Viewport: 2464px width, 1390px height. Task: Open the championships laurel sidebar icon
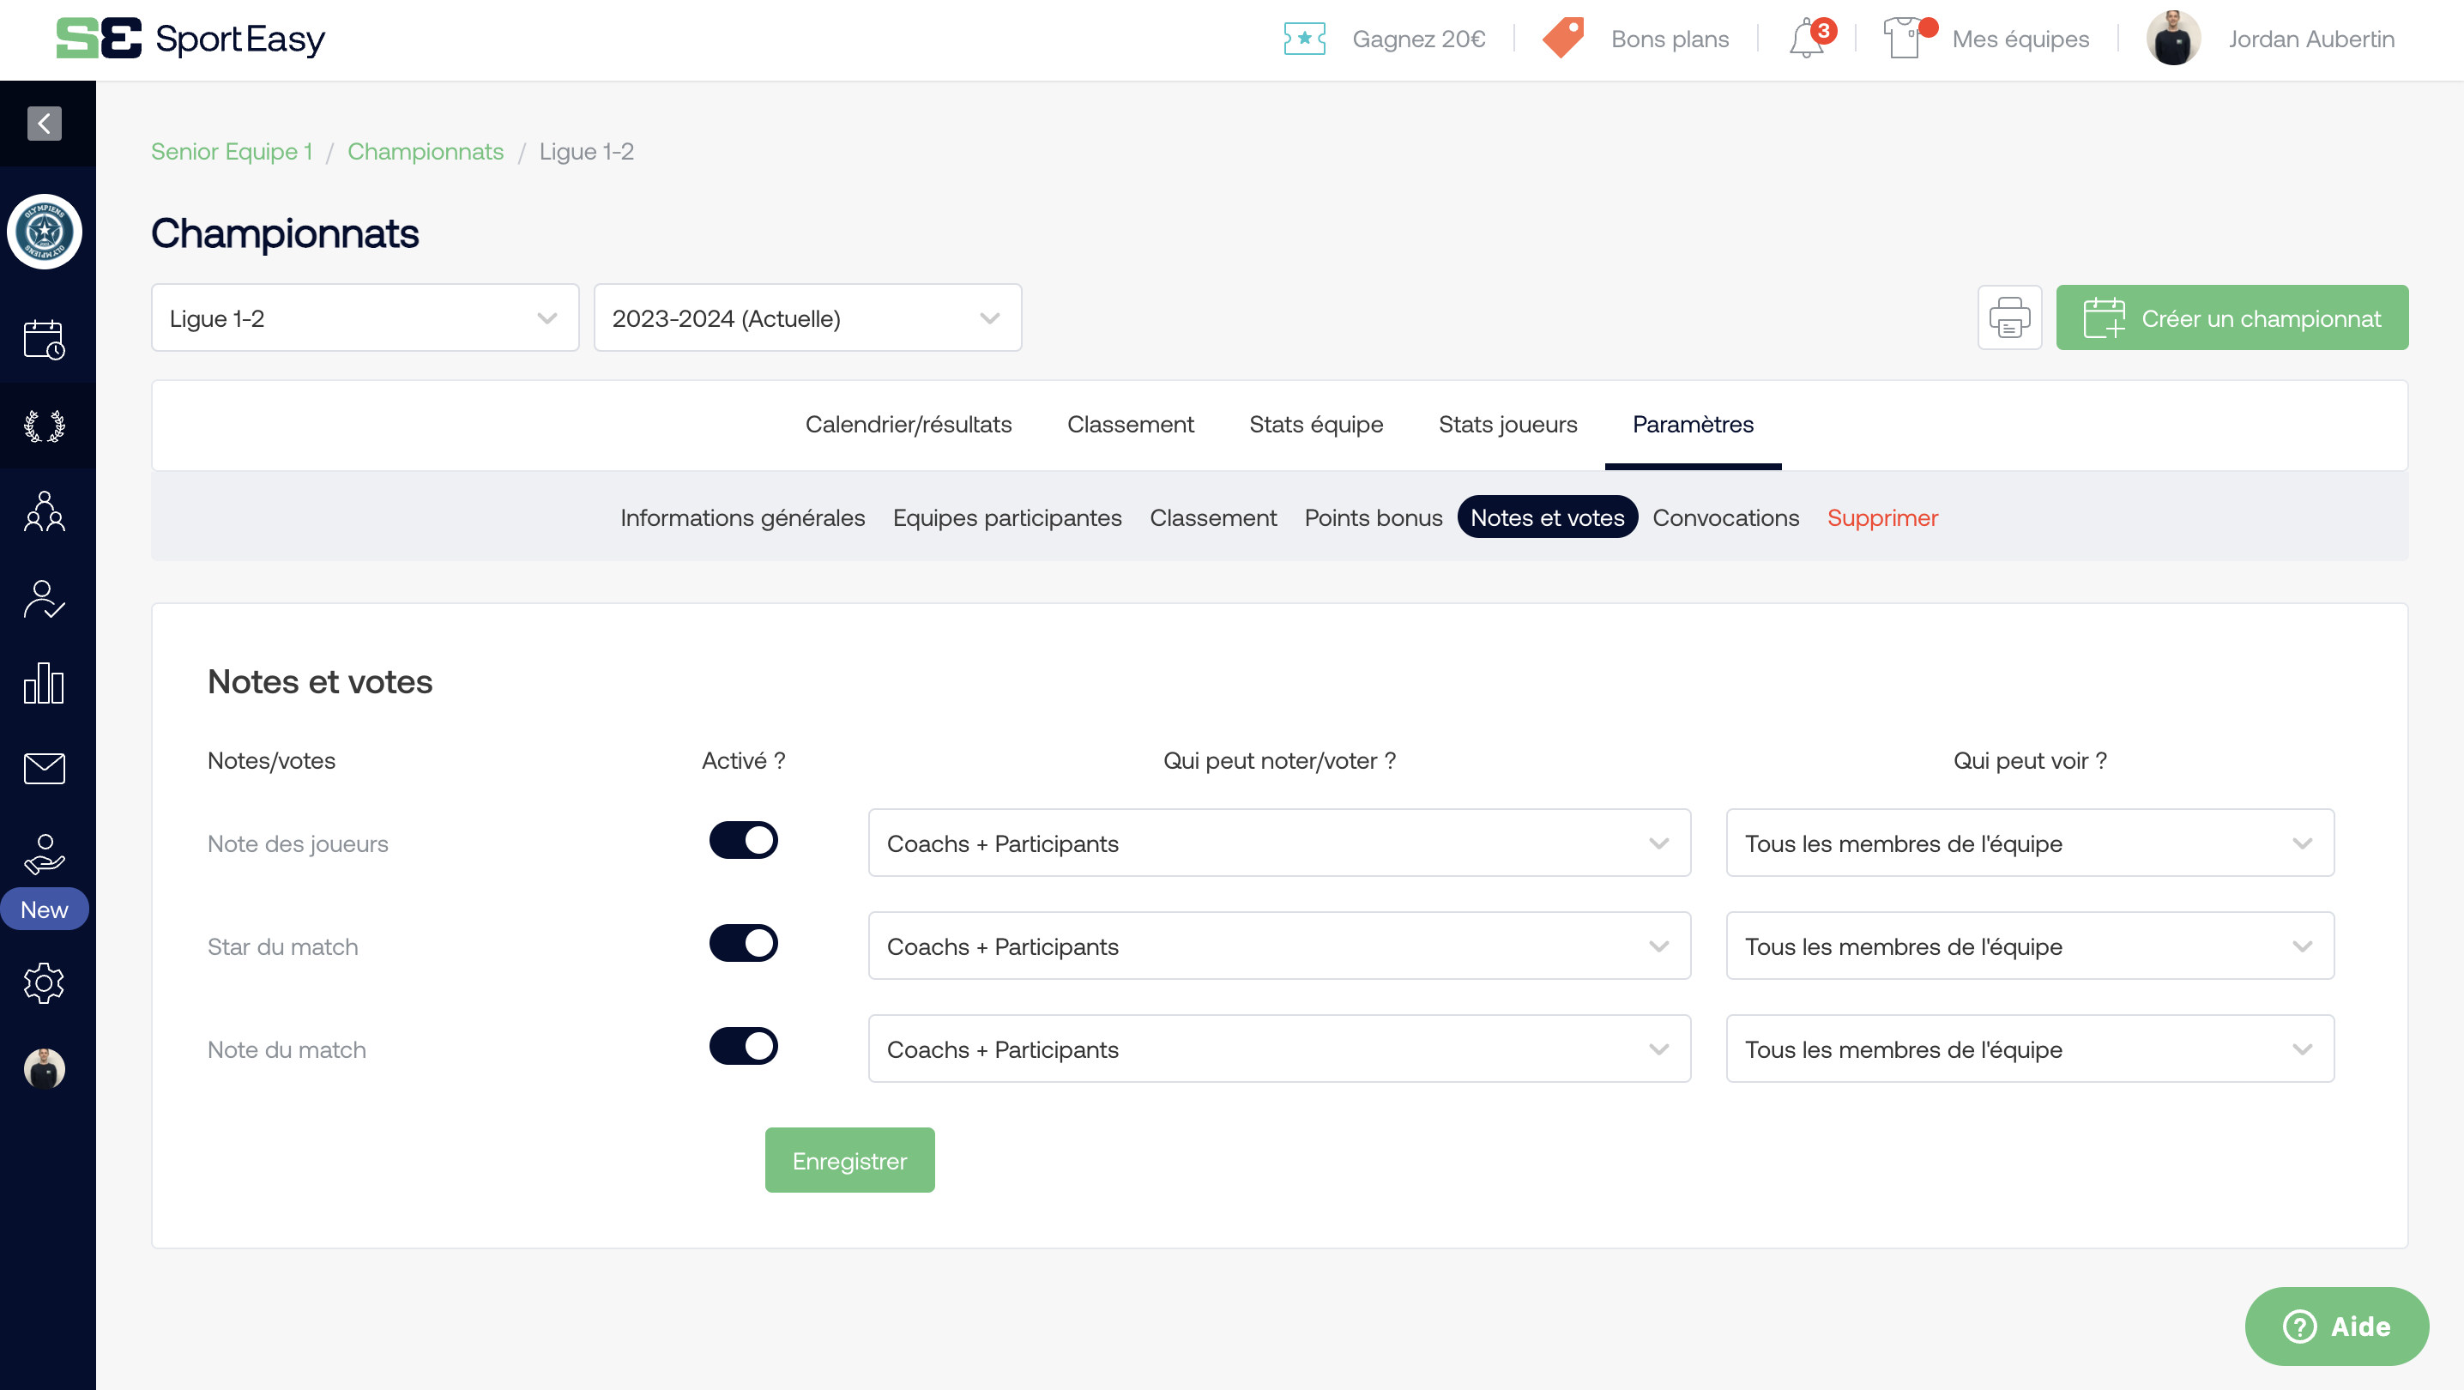(44, 426)
